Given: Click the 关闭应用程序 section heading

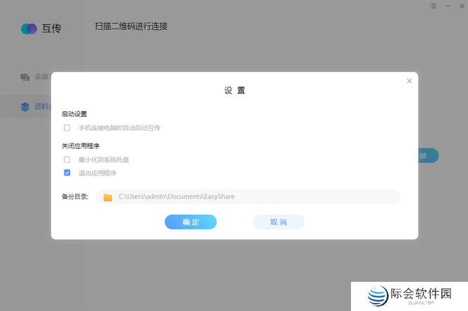Looking at the screenshot, I should [x=81, y=146].
